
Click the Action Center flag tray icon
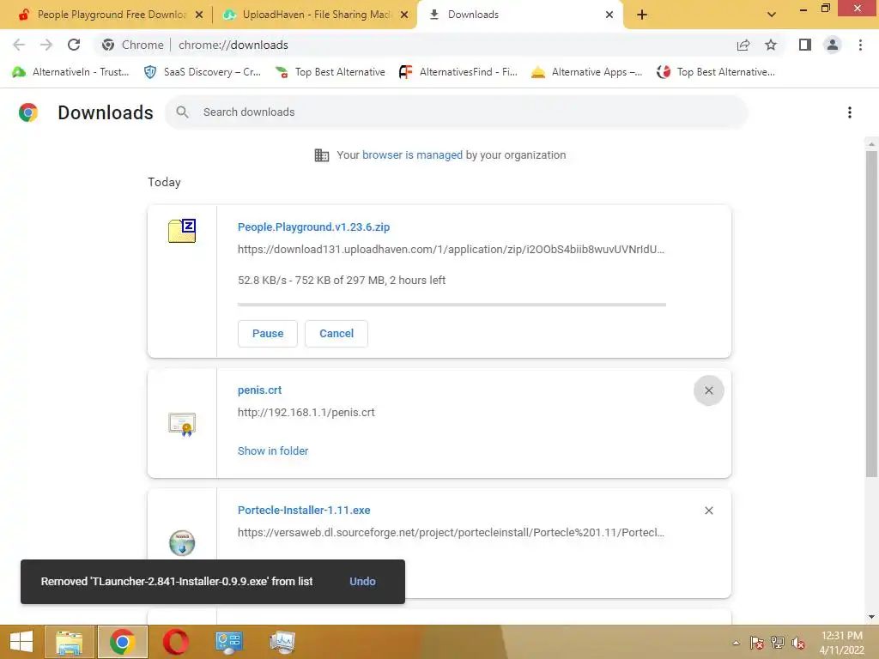756,643
